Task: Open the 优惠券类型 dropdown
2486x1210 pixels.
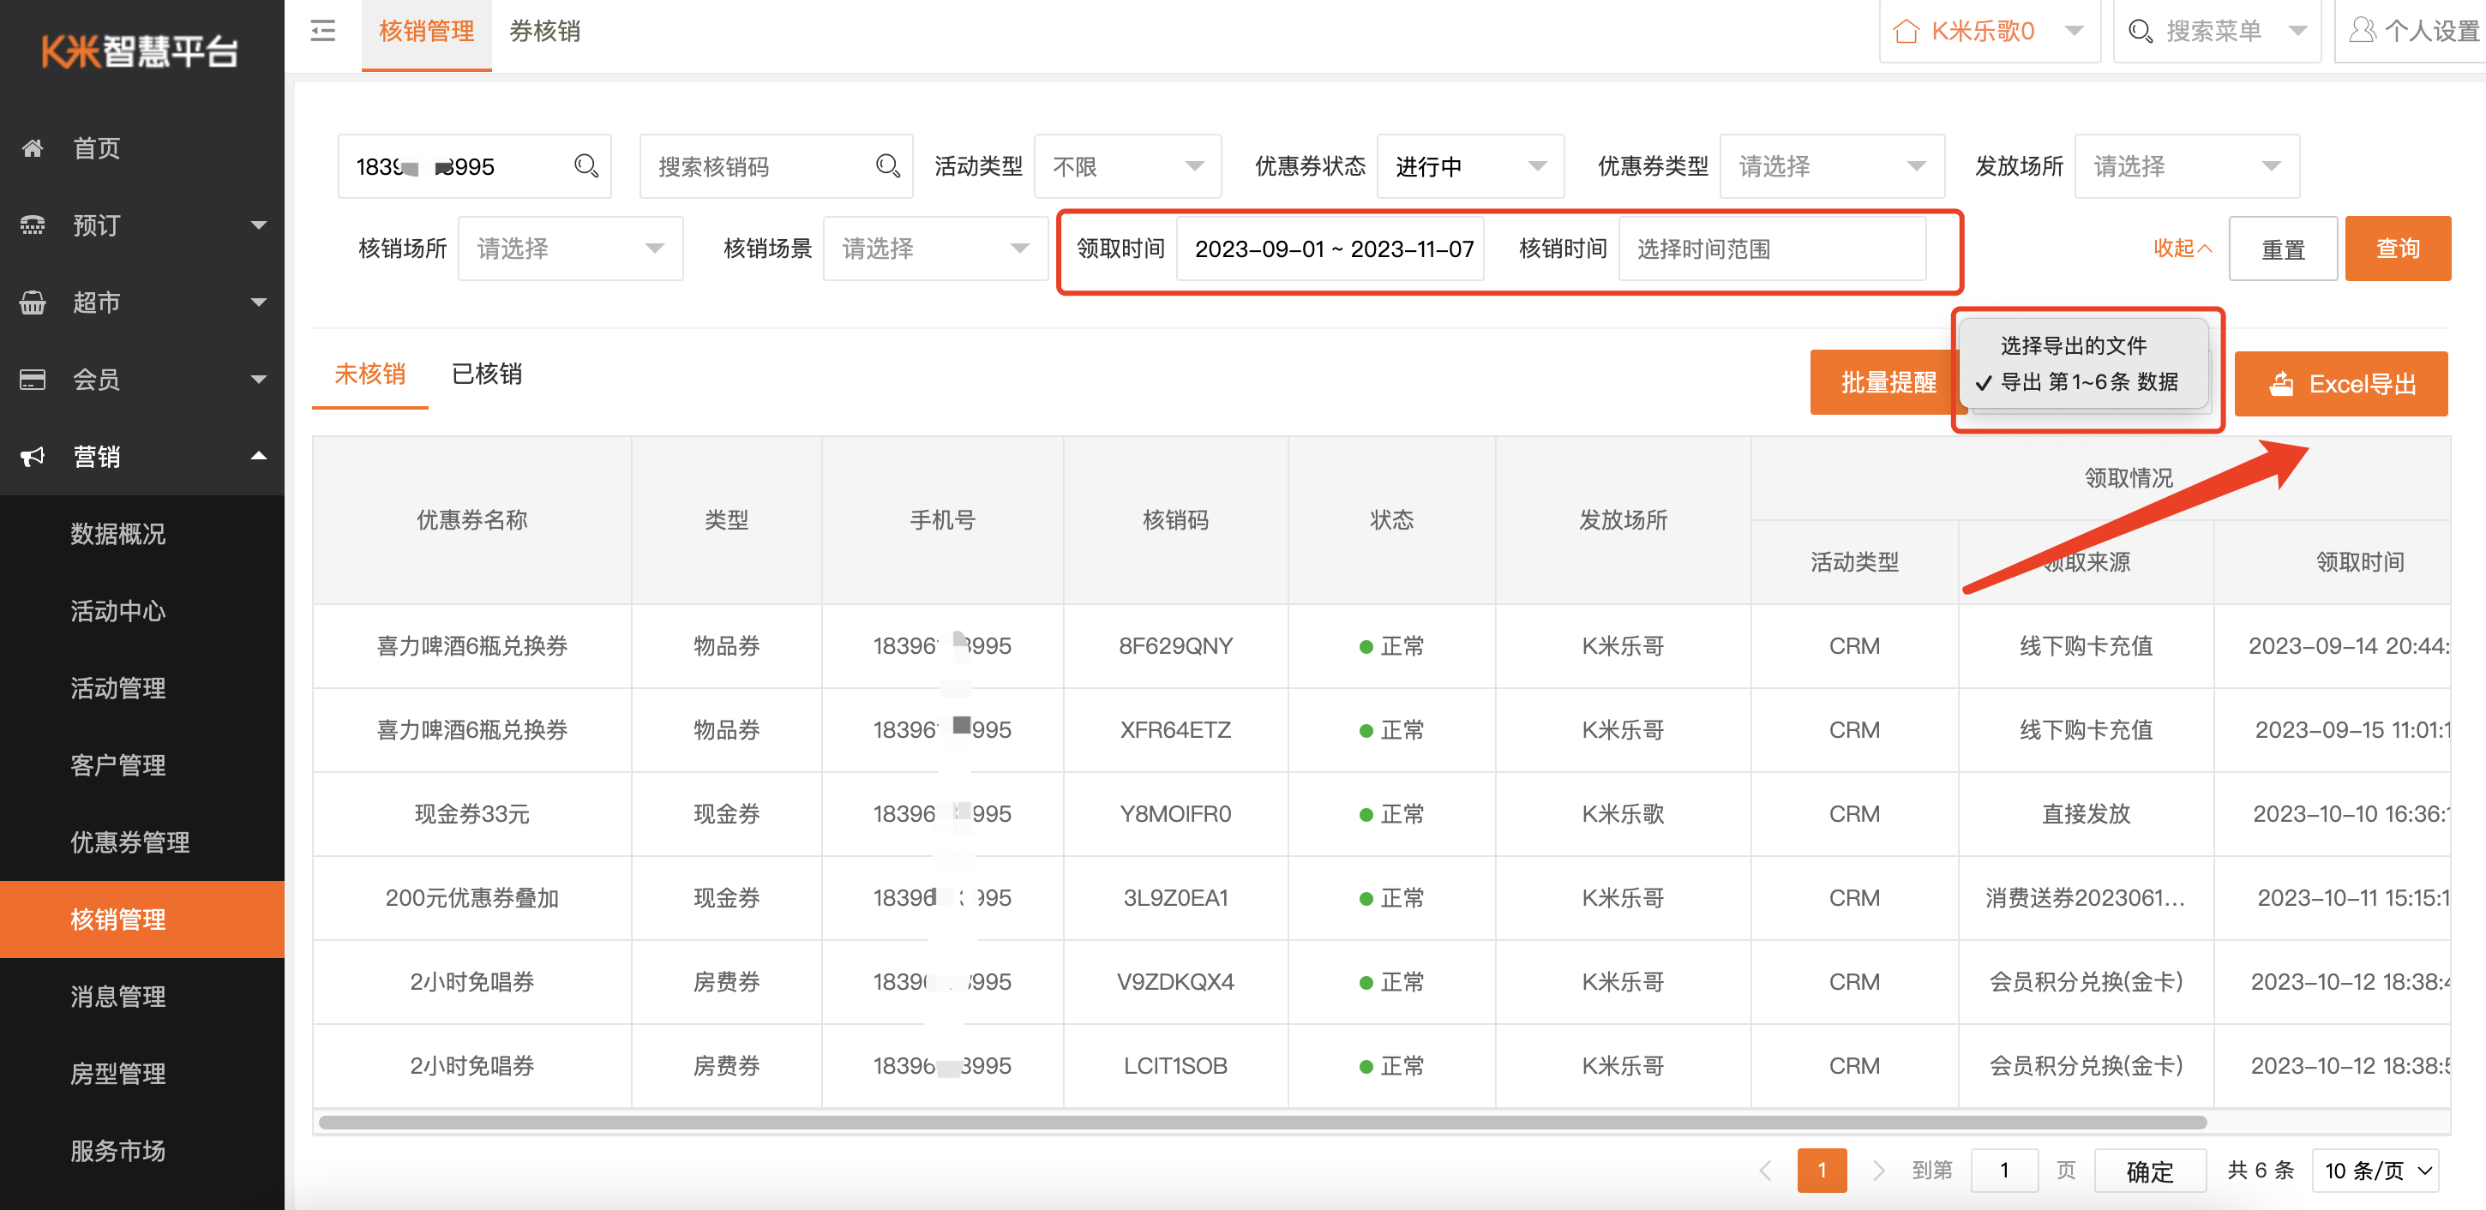Action: (1832, 166)
